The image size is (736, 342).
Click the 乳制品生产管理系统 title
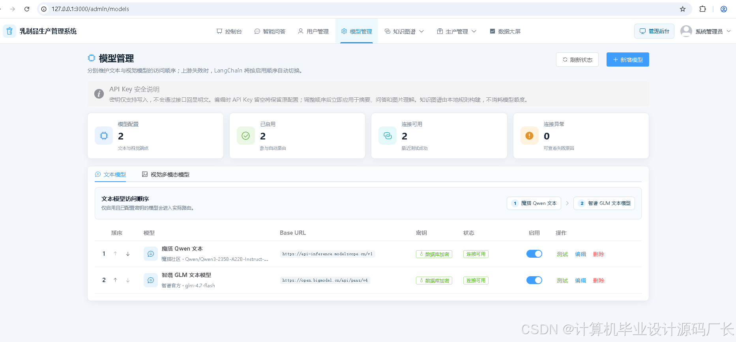coord(48,32)
